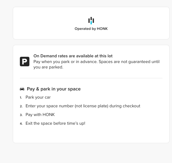Click the "Pay when you park or in advance" sentence
This screenshot has height=163, width=172.
pyautogui.click(x=65, y=62)
